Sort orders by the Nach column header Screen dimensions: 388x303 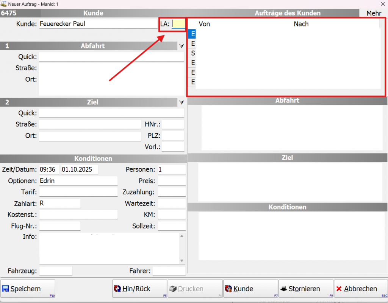(x=301, y=24)
